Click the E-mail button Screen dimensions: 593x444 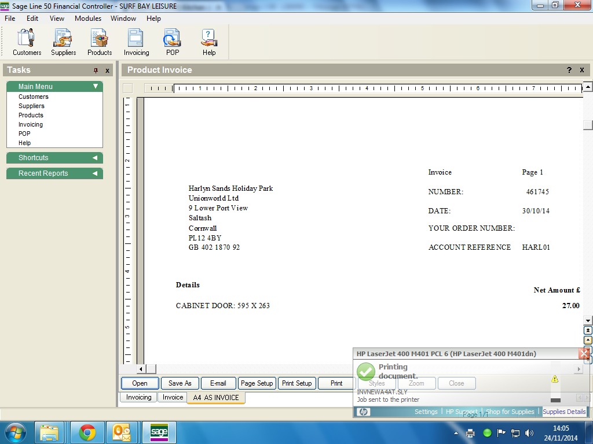pos(218,383)
